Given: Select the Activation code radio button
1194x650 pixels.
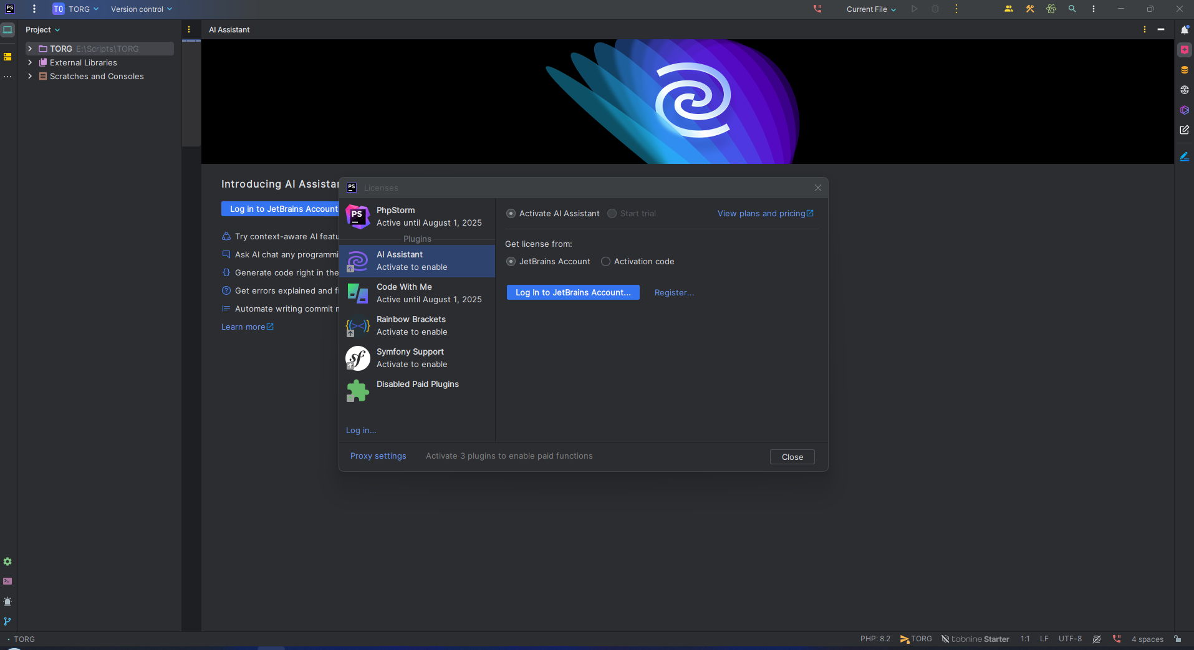Looking at the screenshot, I should click(605, 262).
